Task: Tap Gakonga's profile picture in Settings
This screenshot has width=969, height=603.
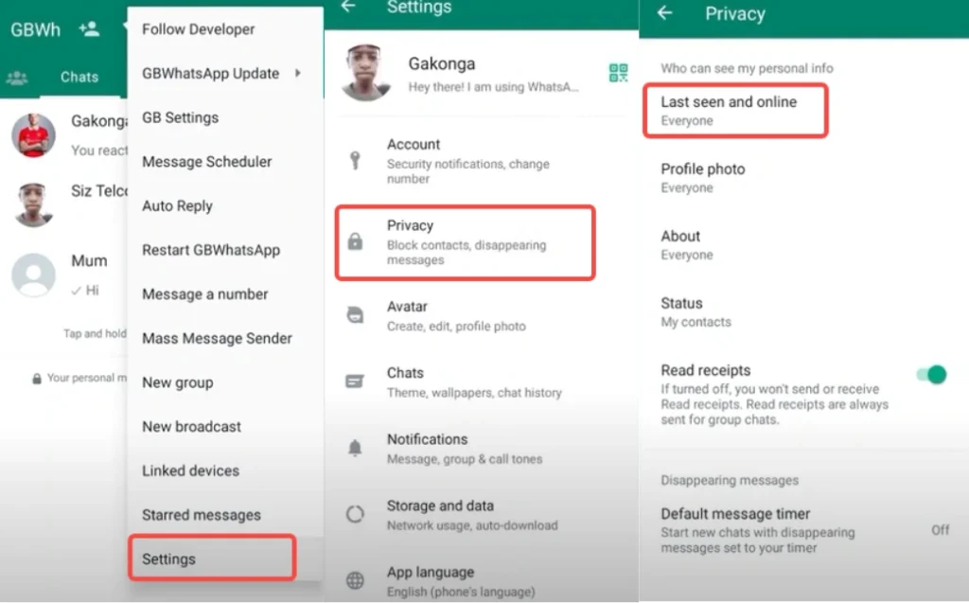Action: (366, 72)
